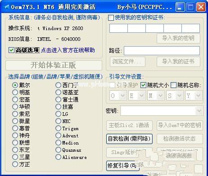The width and height of the screenshot is (208, 176).
Task: Click the 检测激活状态 button
Action: (180, 139)
